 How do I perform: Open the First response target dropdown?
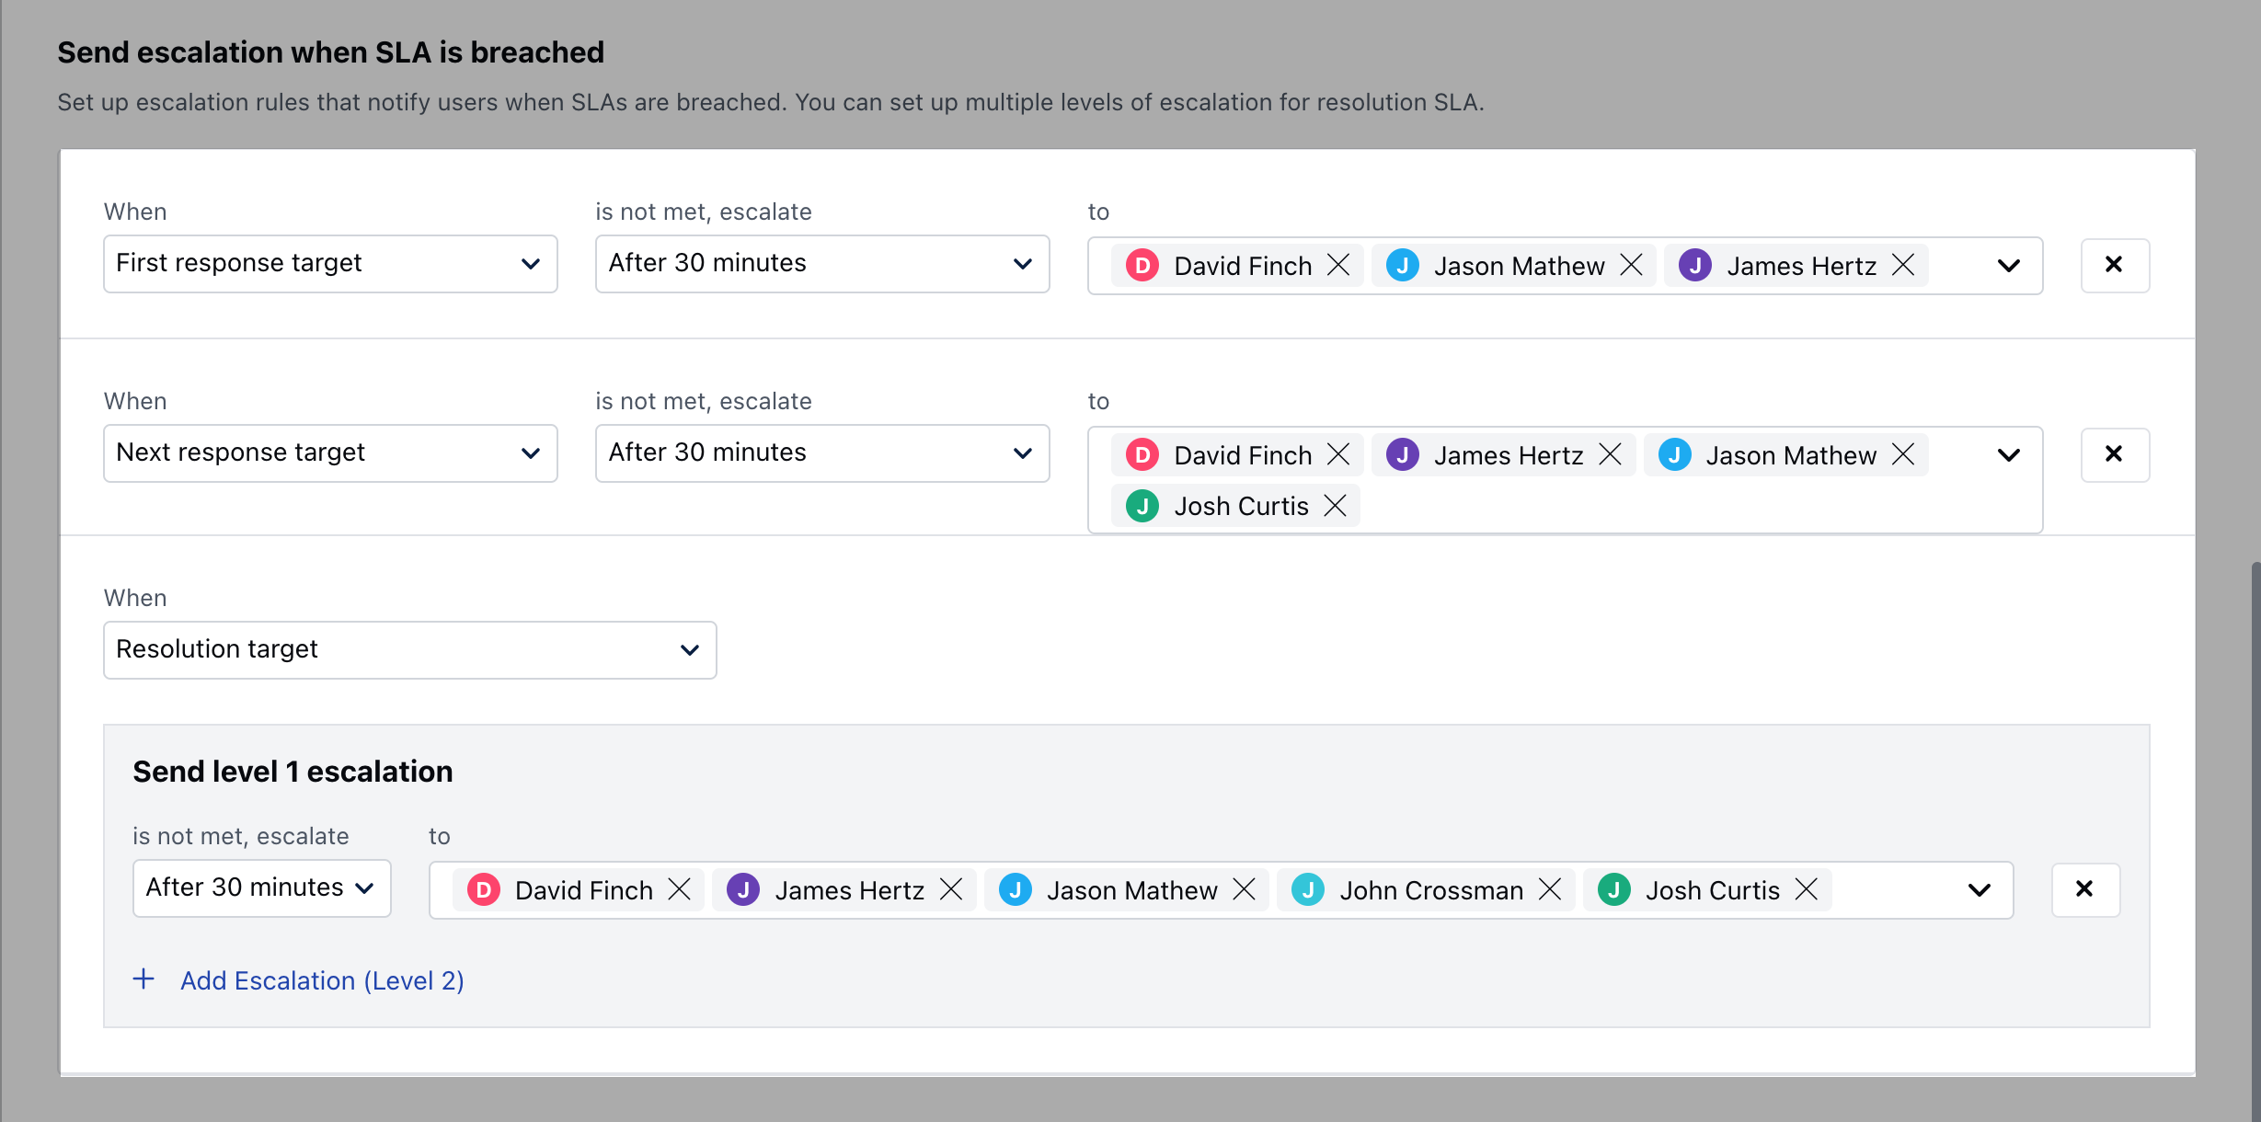point(531,264)
